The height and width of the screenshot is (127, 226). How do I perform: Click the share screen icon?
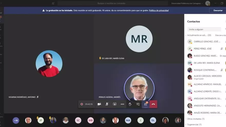115,104
